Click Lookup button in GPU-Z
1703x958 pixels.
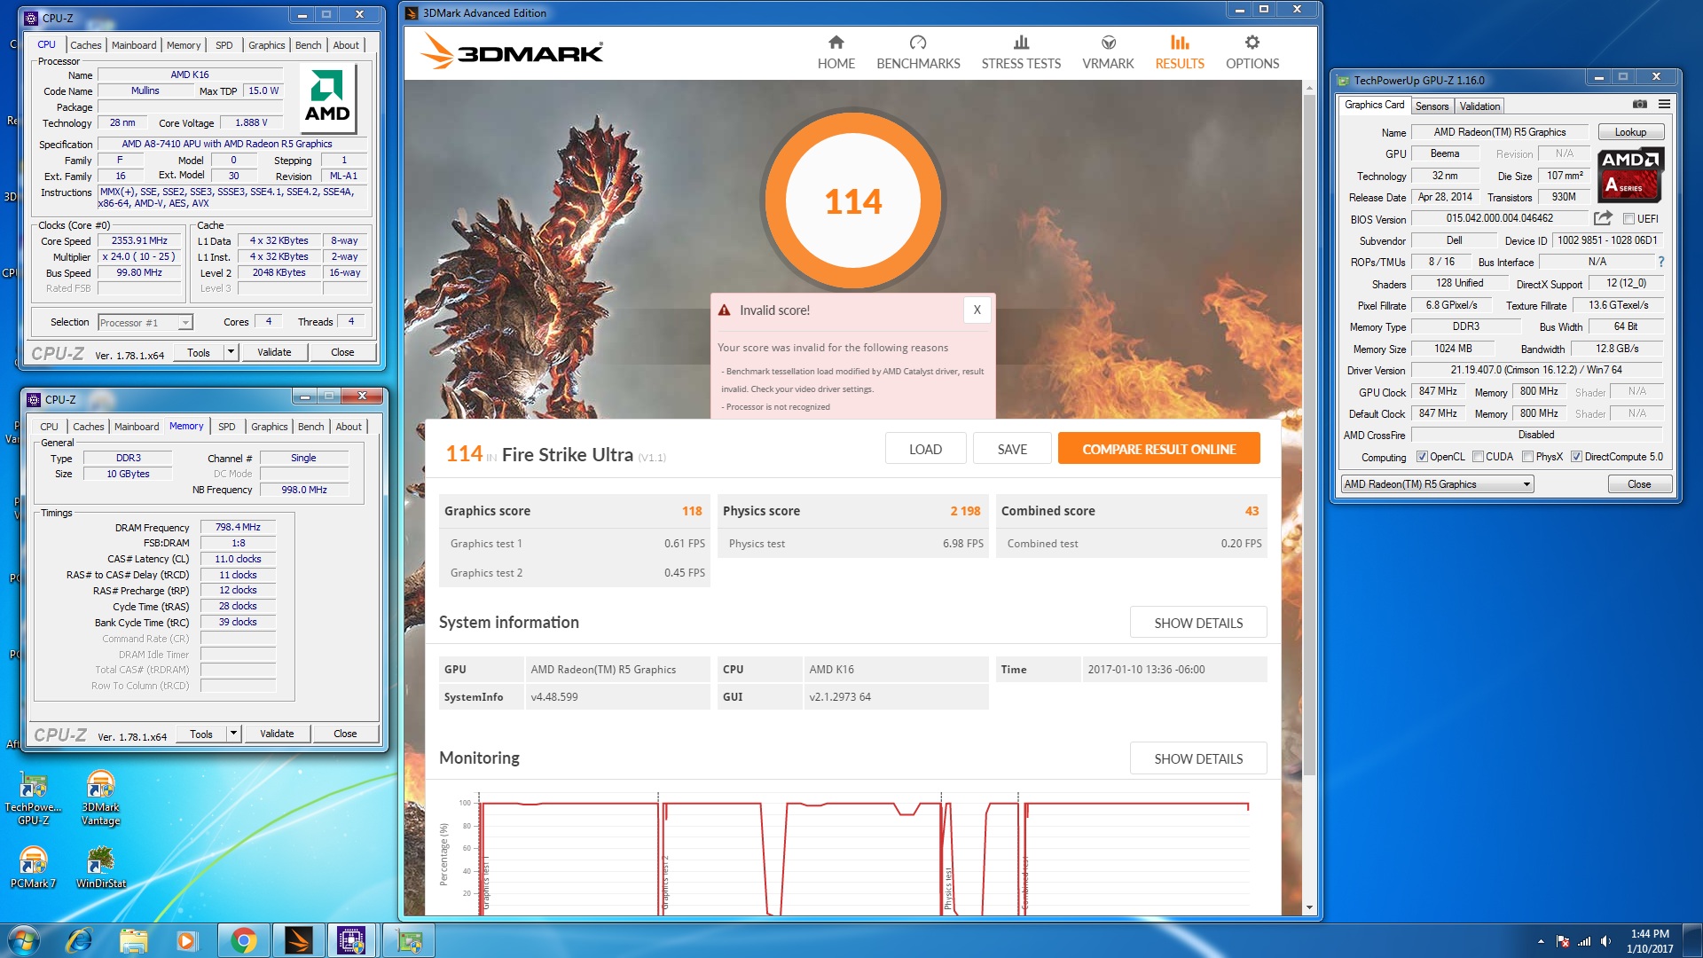(1630, 132)
